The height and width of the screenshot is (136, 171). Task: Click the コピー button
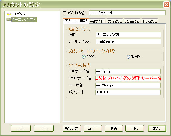[x=93, y=128]
